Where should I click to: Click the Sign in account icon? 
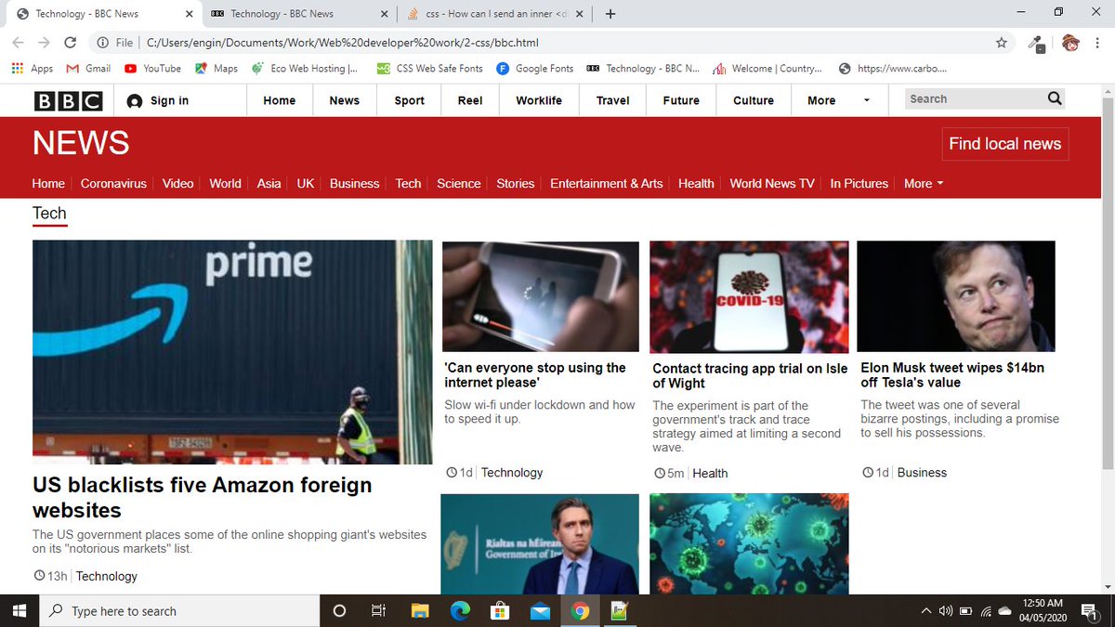click(x=135, y=100)
